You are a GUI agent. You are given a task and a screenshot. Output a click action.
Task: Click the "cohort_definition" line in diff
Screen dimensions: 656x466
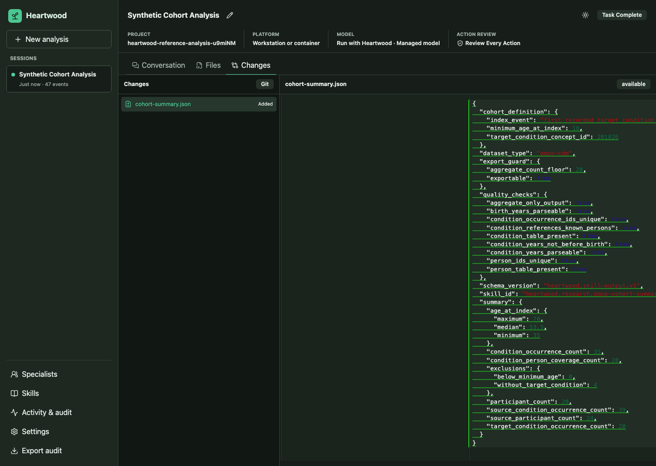point(515,112)
